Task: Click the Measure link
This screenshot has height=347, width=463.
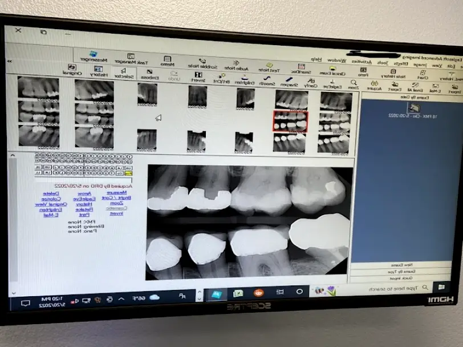Action: pyautogui.click(x=116, y=192)
